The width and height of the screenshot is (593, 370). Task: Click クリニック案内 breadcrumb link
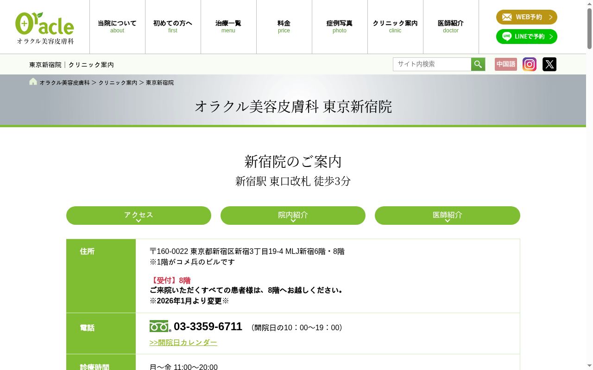tap(118, 83)
